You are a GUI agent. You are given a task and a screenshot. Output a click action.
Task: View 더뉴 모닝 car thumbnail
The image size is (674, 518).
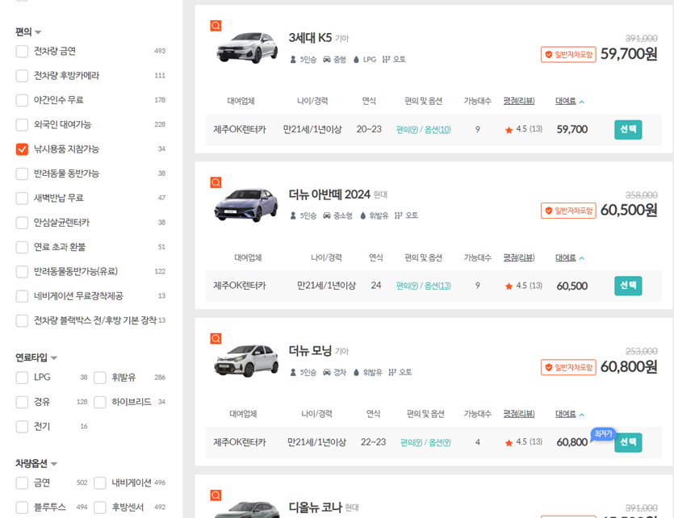coord(247,361)
